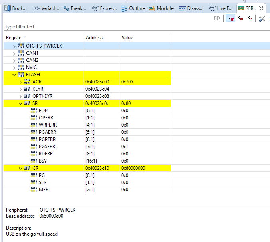Click the OPTKEYR register icon
Viewport: 270px width, 242px height.
[28, 96]
